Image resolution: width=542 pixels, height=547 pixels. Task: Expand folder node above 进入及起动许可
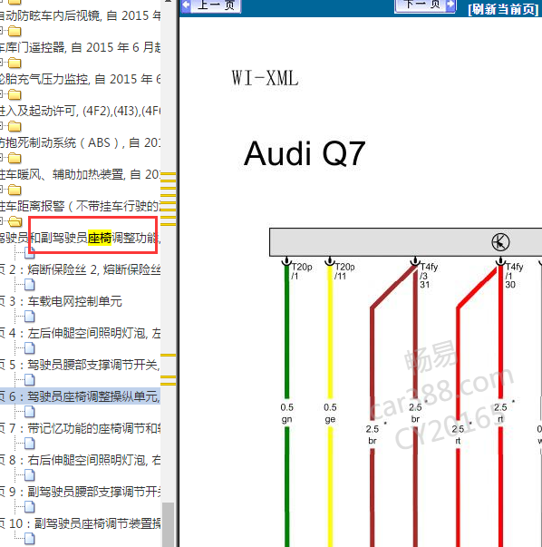[x=1, y=94]
